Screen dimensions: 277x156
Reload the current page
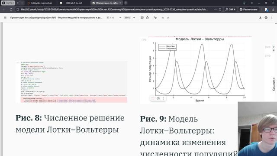[x=11, y=10]
